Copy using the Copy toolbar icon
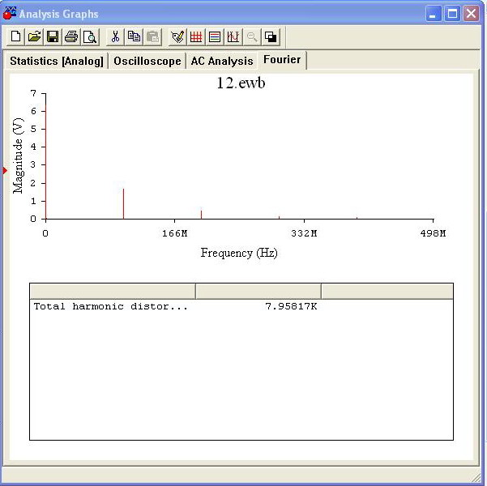Image resolution: width=487 pixels, height=486 pixels. [134, 37]
